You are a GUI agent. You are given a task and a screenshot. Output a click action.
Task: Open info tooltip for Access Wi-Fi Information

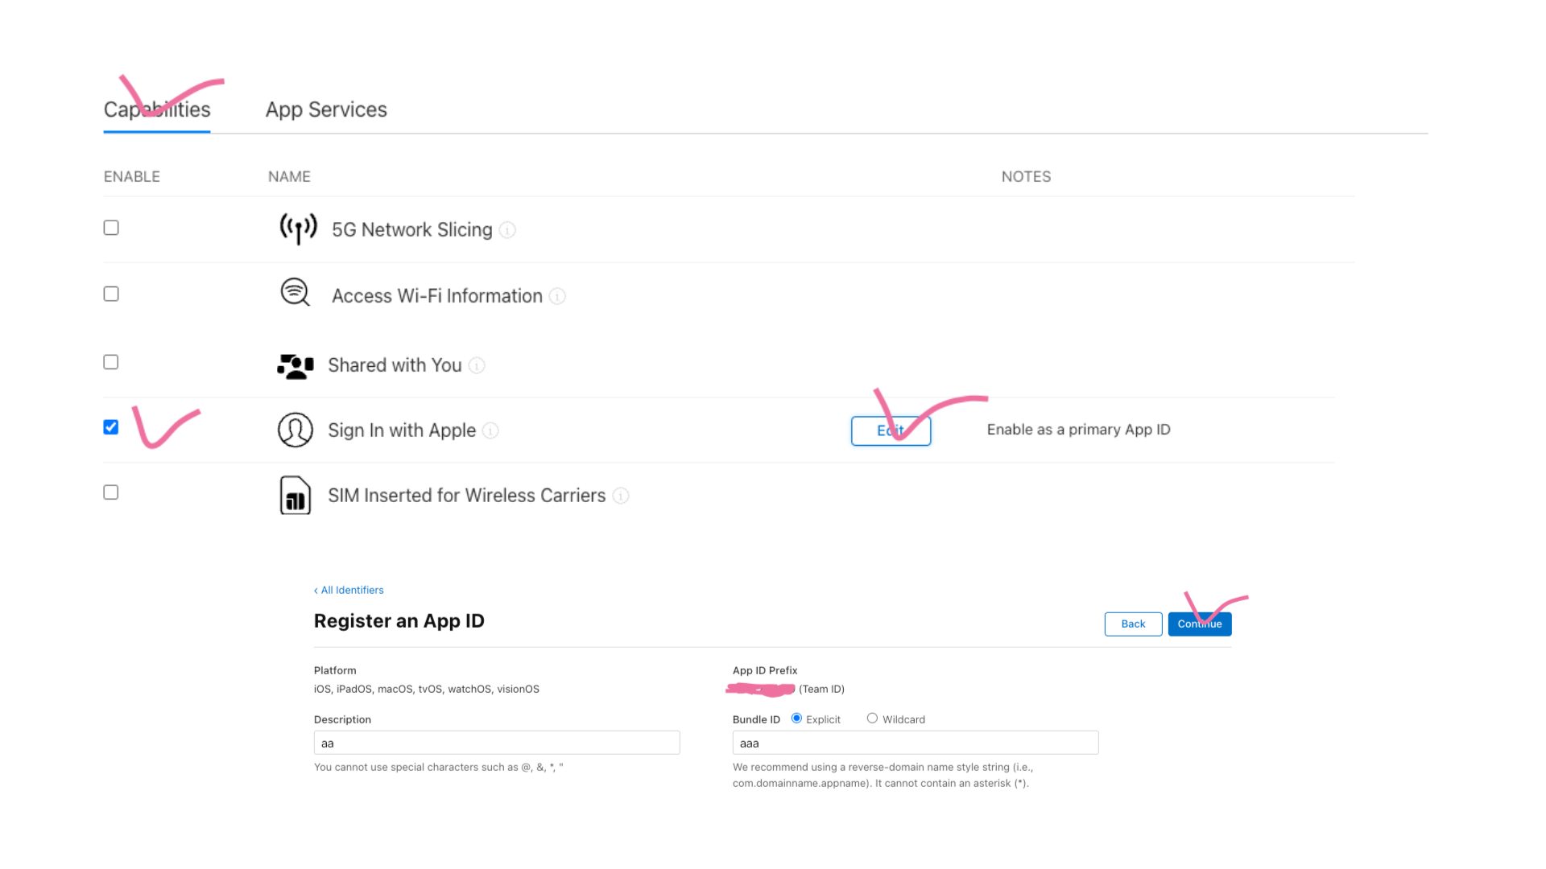pos(557,297)
